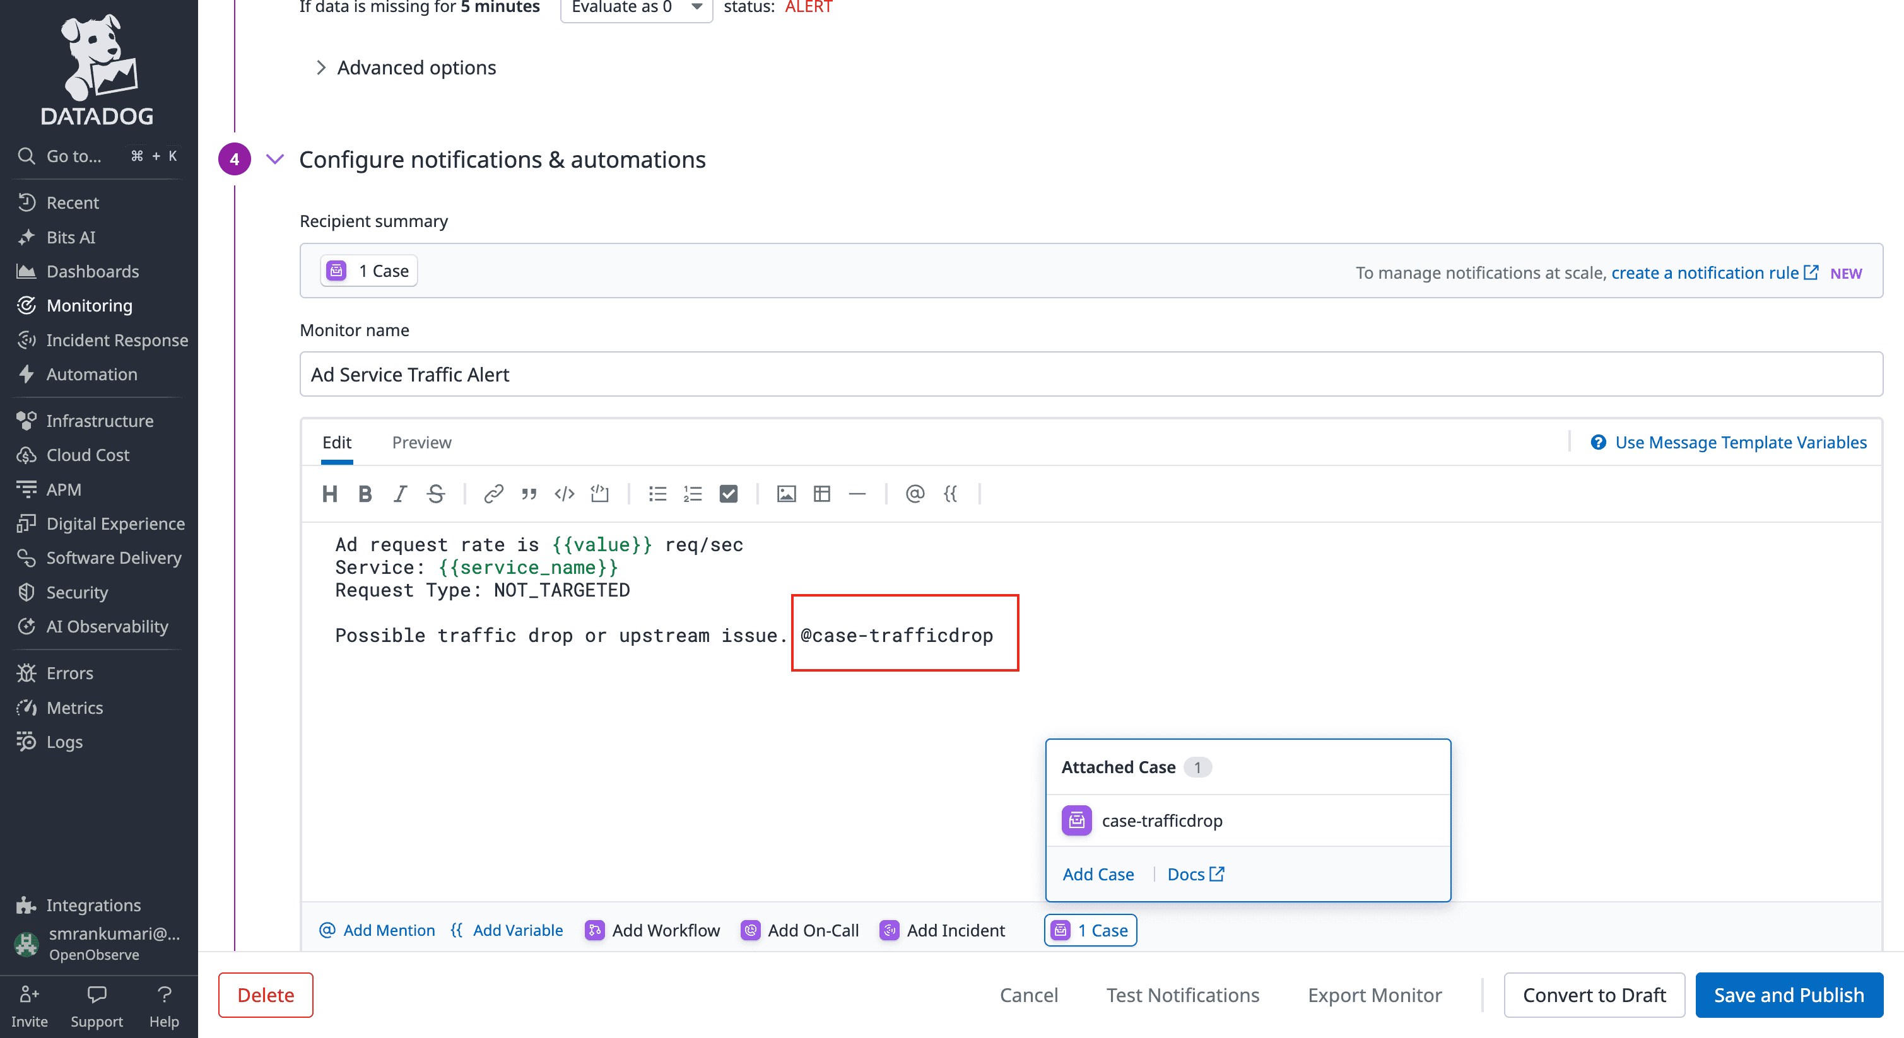Toggle bold formatting in the message editor

click(365, 494)
